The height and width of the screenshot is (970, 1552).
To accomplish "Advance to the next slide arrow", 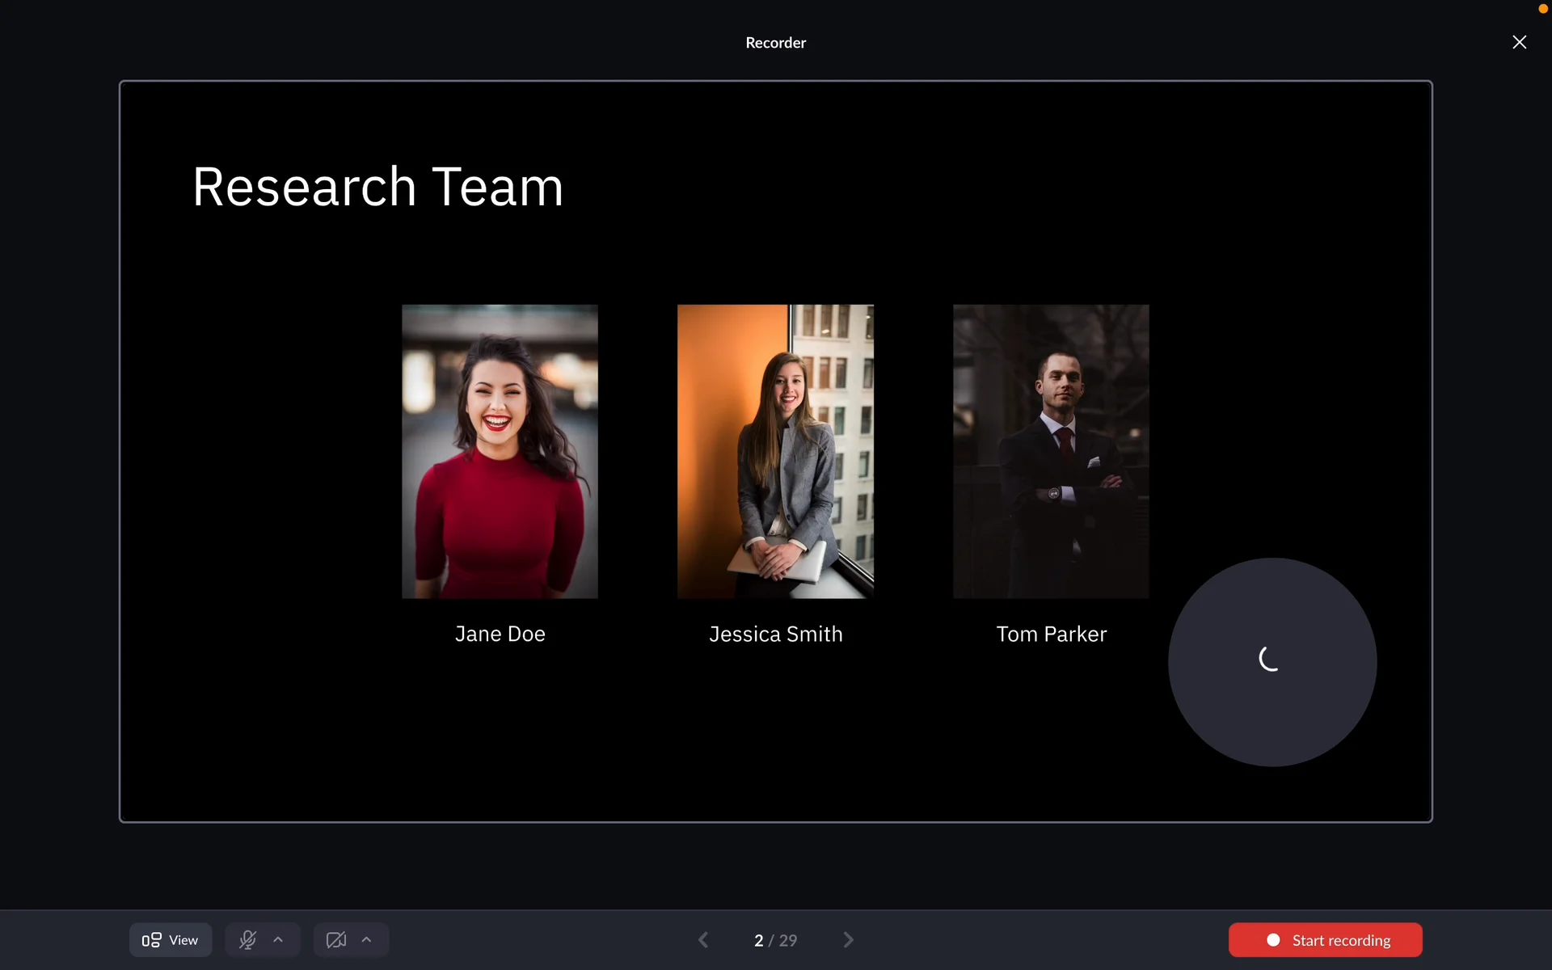I will tap(848, 940).
